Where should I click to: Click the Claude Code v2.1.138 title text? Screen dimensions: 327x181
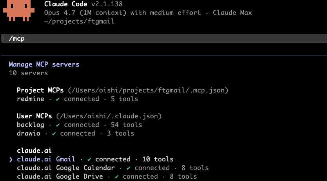point(84,4)
